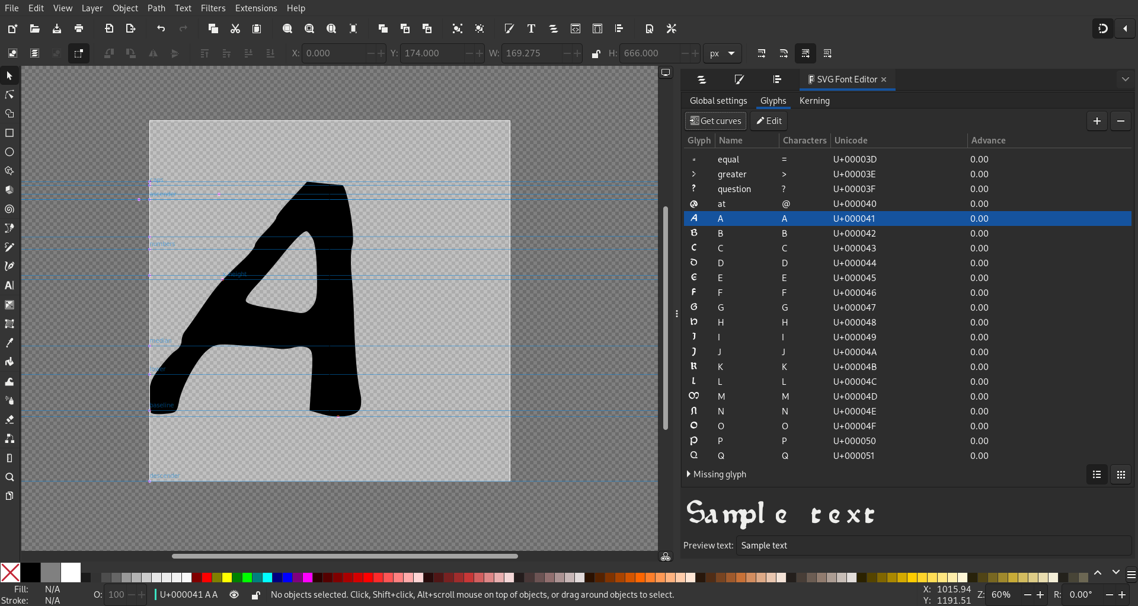
Task: Toggle the snapping control at top right
Action: pyautogui.click(x=1103, y=28)
